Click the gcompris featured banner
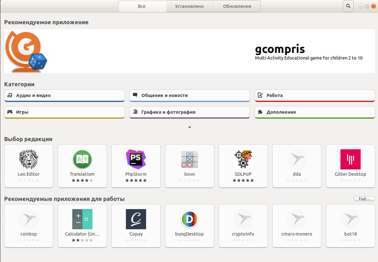This screenshot has width=378, height=262. click(189, 51)
